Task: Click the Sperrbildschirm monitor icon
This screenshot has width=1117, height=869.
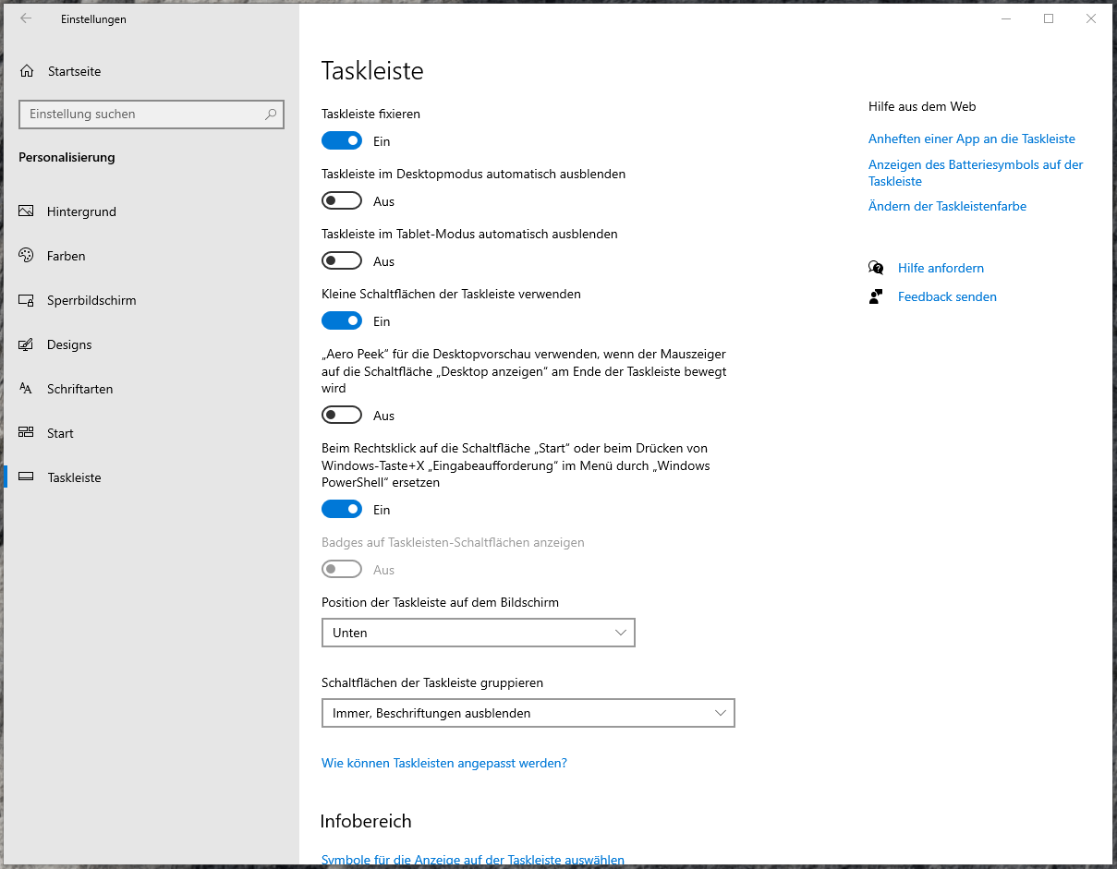Action: click(x=27, y=300)
